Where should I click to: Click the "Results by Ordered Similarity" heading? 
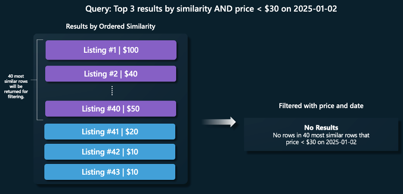point(111,26)
